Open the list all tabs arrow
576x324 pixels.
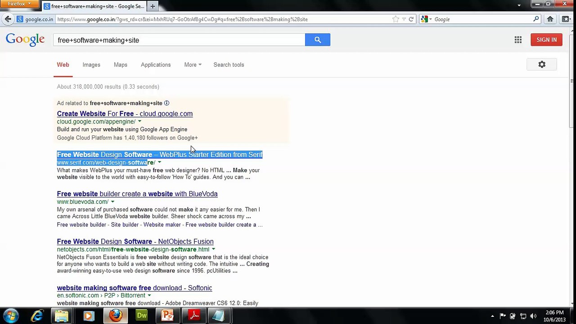click(519, 5)
